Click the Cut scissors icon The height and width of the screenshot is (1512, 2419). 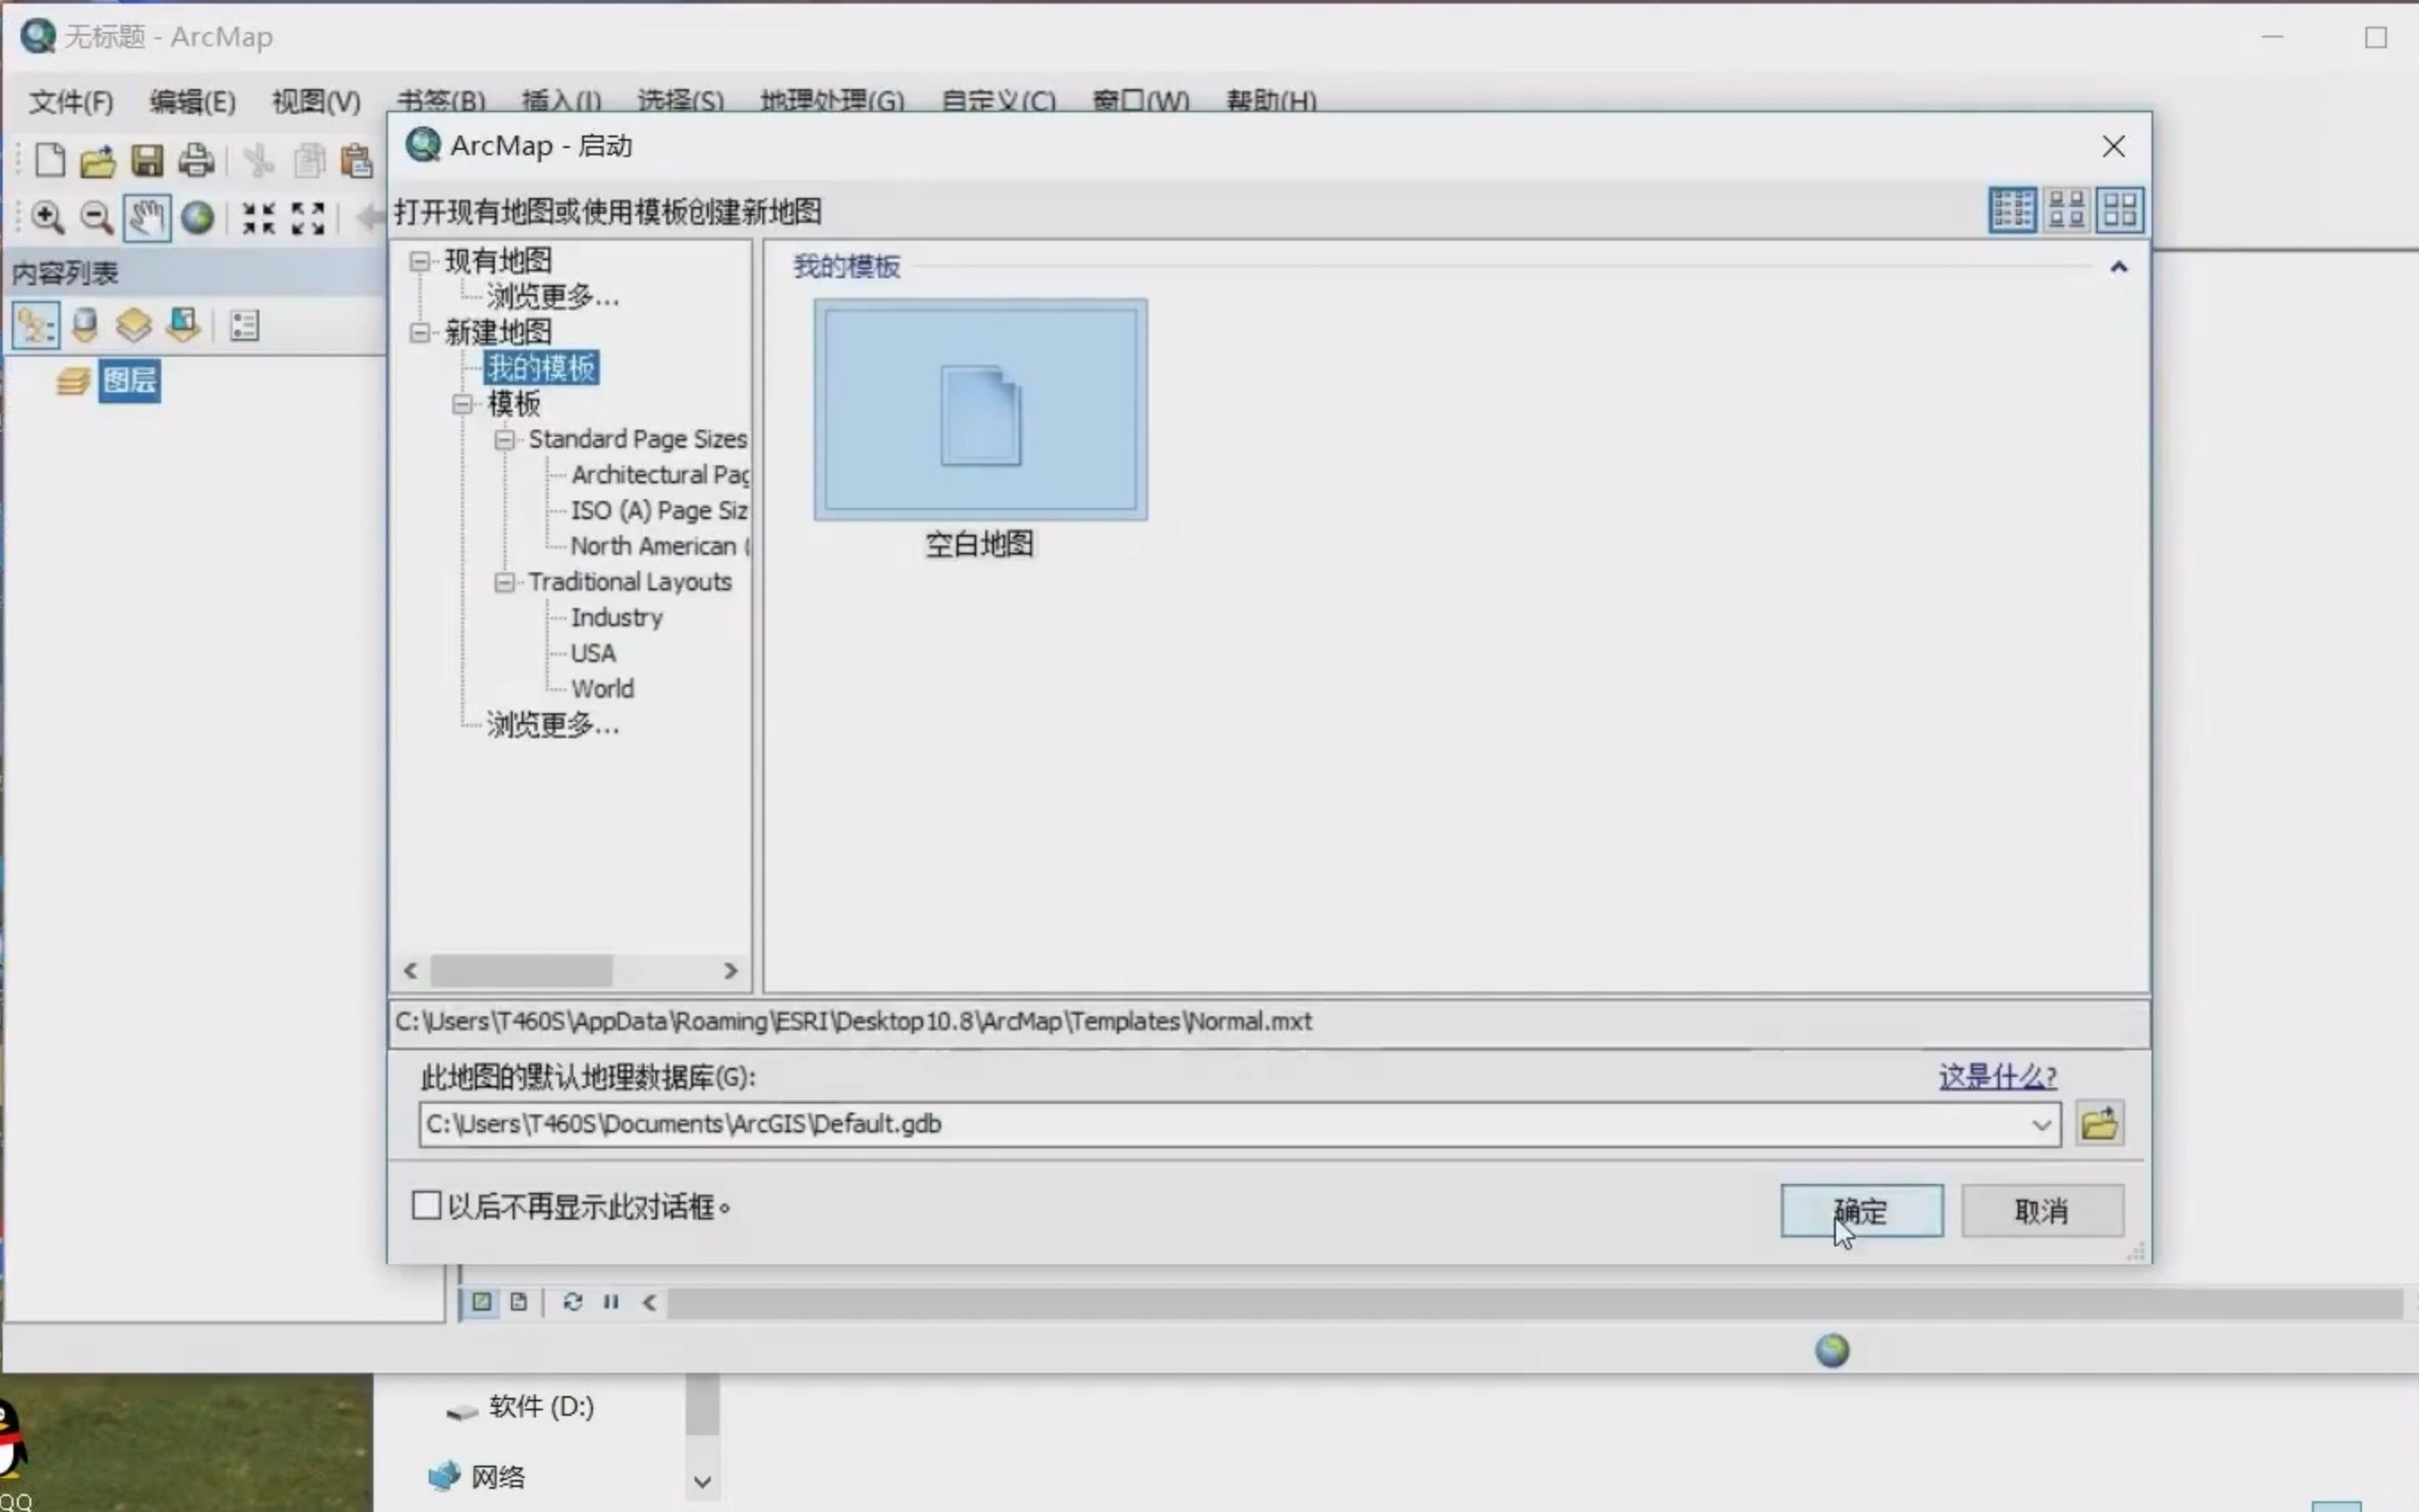click(259, 161)
